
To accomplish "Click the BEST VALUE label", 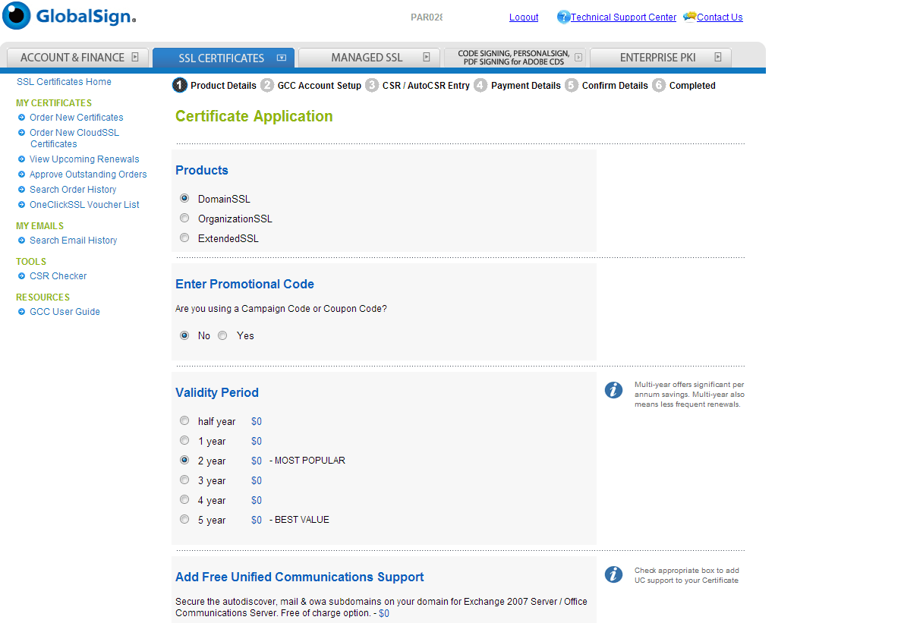I will (x=301, y=520).
